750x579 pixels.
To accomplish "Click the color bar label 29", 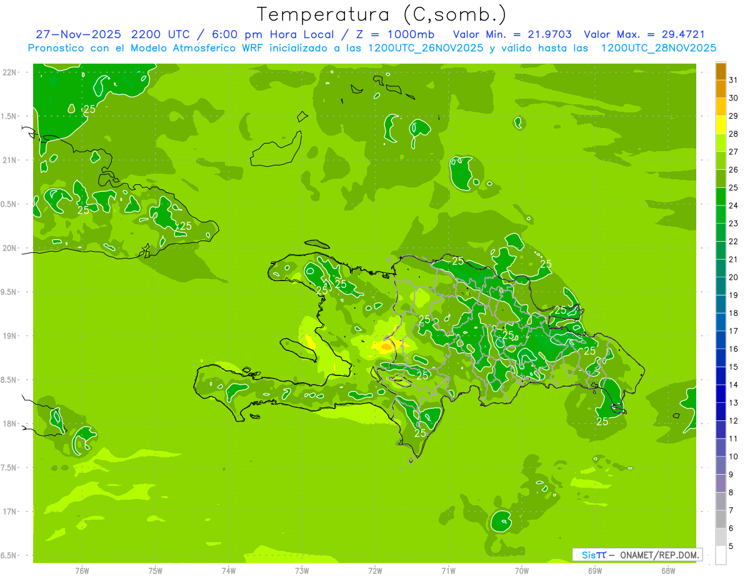I will (734, 116).
